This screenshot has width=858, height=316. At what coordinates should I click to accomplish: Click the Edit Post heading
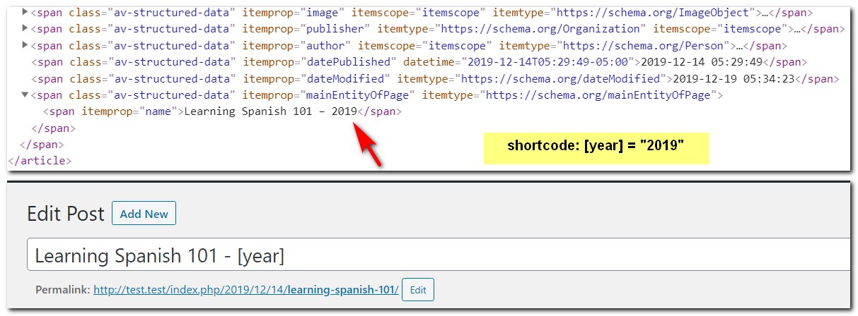[66, 214]
